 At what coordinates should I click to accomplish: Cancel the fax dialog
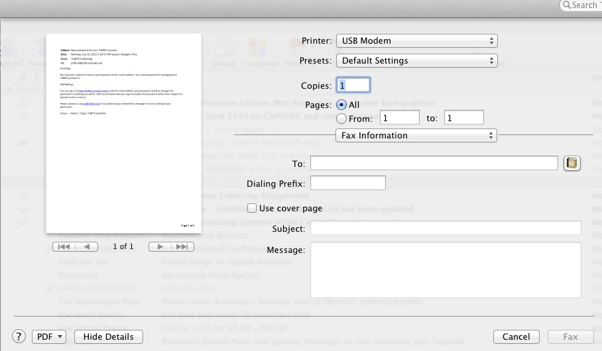(x=516, y=336)
